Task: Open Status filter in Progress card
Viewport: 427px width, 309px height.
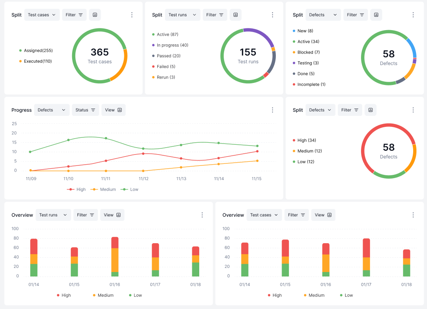Action: pos(85,110)
